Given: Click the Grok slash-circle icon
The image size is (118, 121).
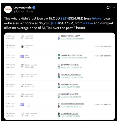Looking at the screenshot, I should pyautogui.click(x=108, y=8).
